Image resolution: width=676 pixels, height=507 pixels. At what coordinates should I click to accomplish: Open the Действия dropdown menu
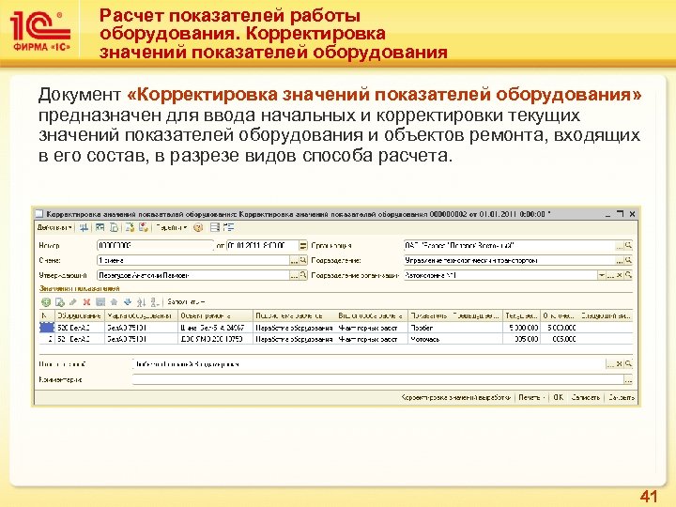click(54, 227)
